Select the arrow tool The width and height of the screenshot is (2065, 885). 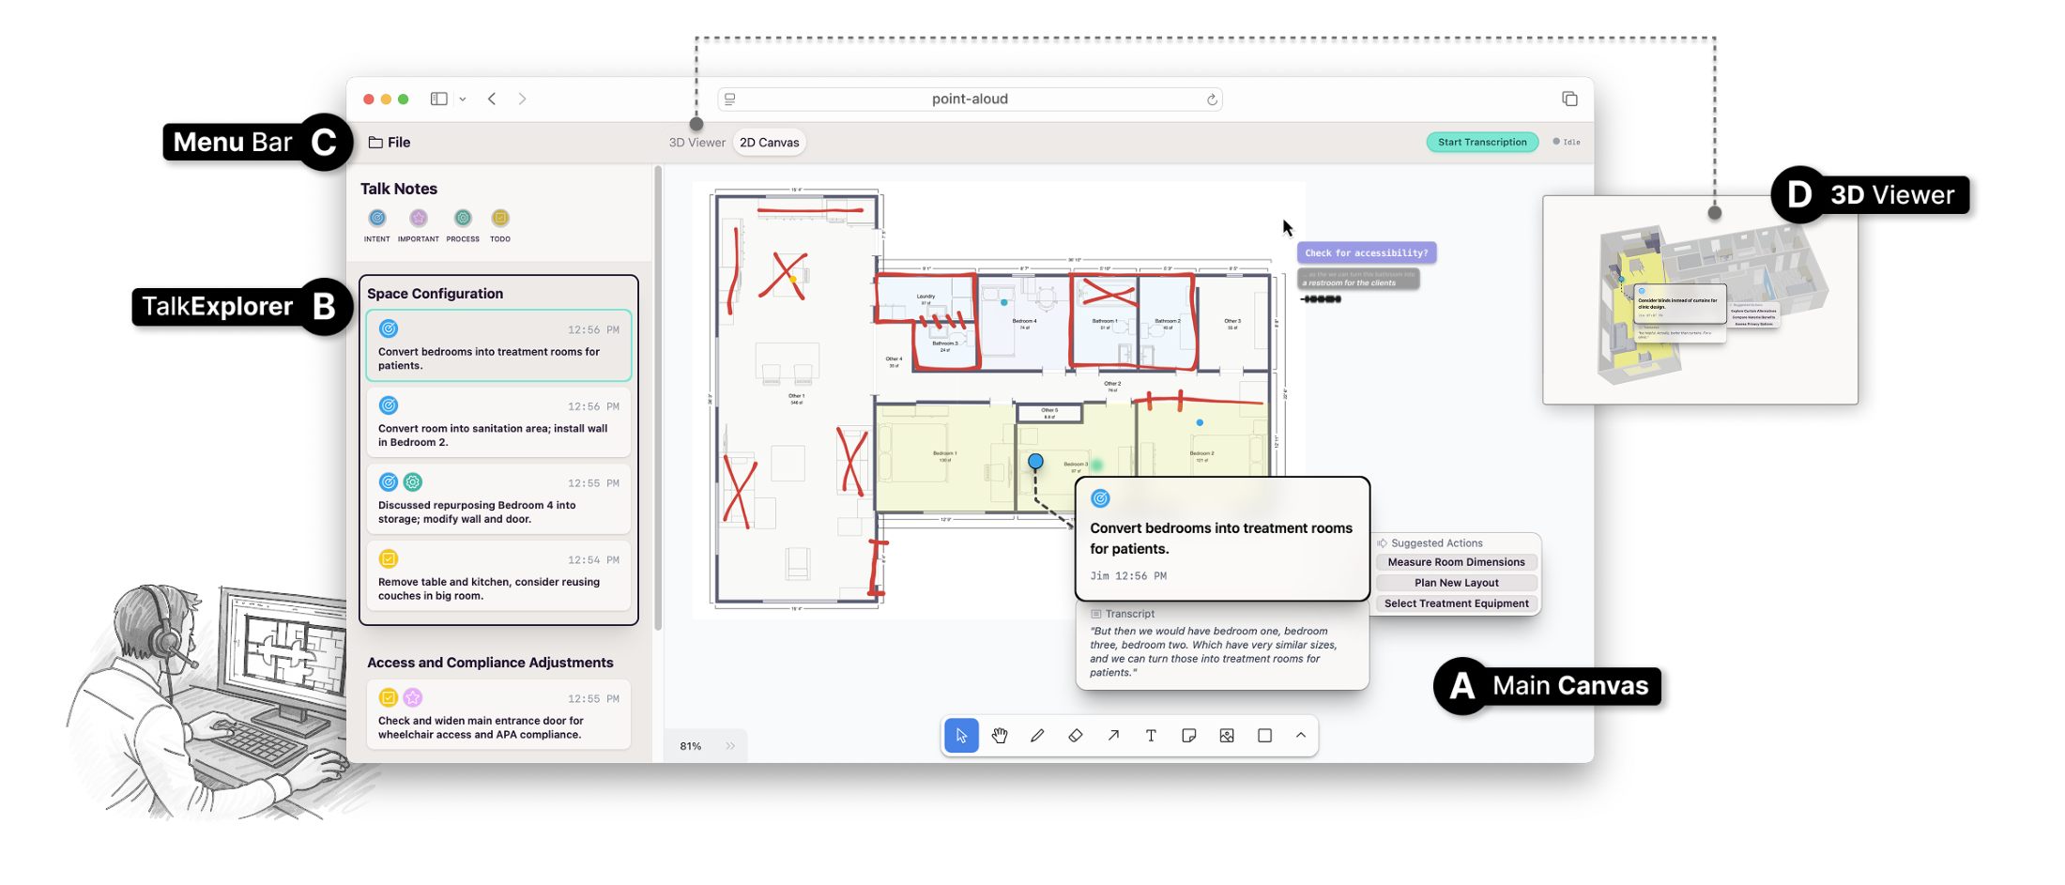1113,736
